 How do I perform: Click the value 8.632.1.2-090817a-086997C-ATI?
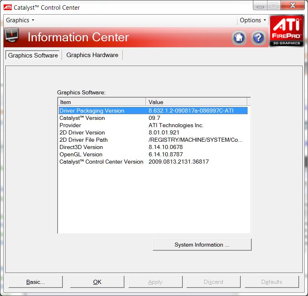pyautogui.click(x=191, y=111)
